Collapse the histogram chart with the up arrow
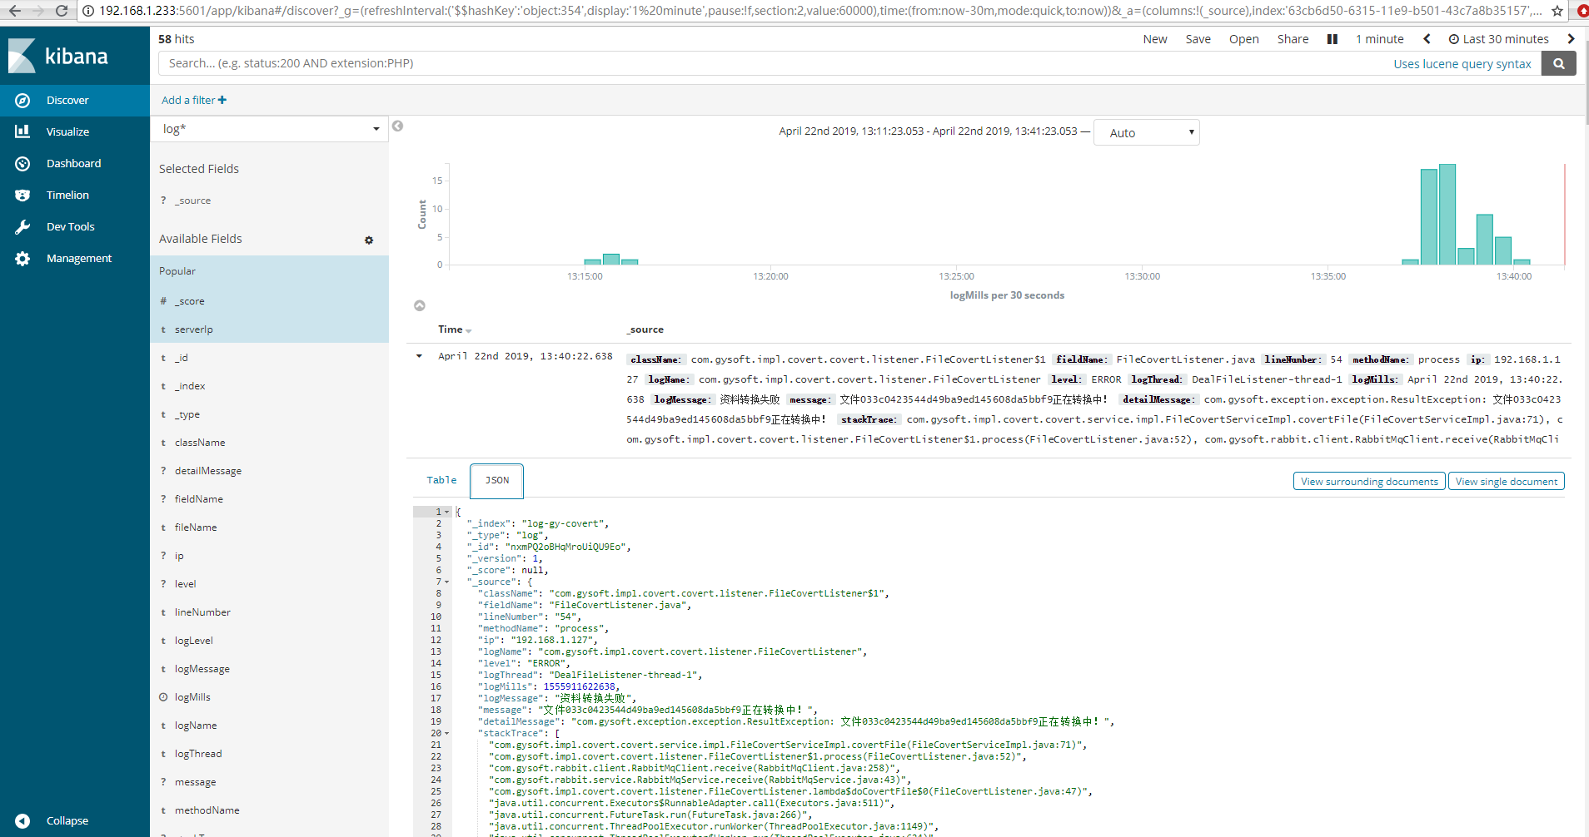This screenshot has height=837, width=1589. point(420,305)
